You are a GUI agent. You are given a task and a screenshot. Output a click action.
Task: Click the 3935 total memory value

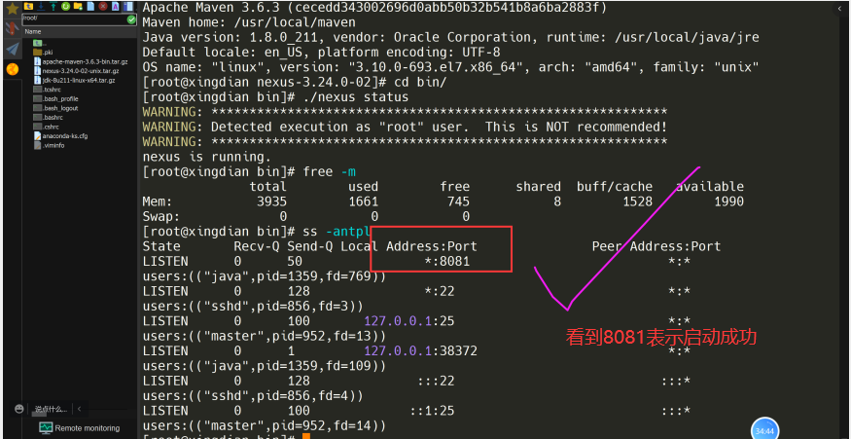click(271, 201)
